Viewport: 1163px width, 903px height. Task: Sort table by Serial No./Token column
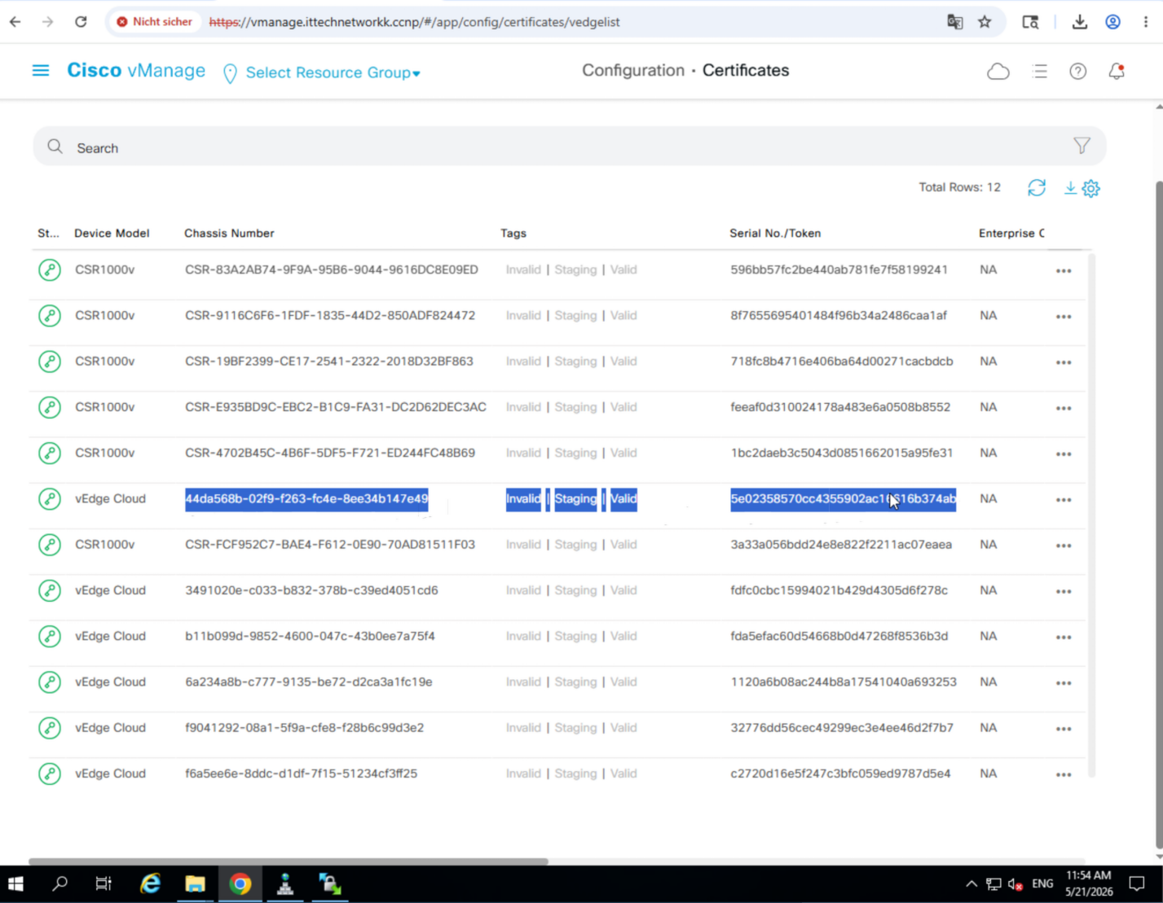775,233
